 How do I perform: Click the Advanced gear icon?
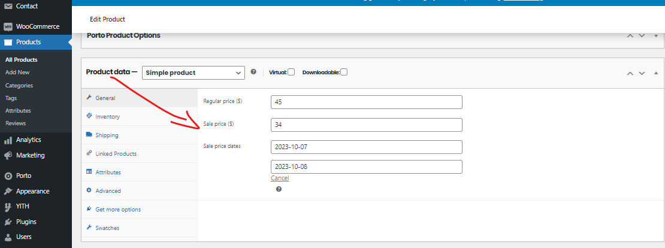(x=89, y=190)
